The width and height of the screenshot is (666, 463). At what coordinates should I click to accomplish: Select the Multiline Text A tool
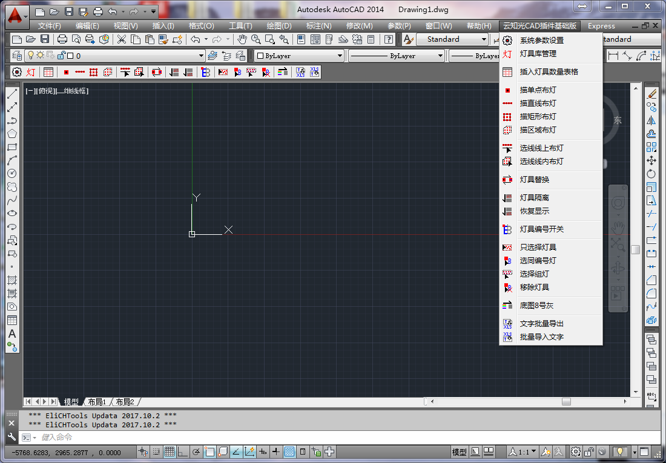(12, 334)
